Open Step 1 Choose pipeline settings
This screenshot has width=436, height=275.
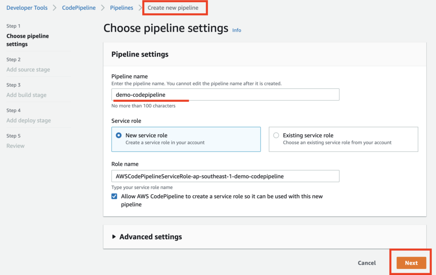(28, 40)
